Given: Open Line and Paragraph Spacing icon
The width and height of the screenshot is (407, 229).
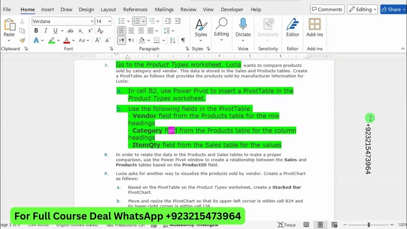Looking at the screenshot, I should tap(167, 31).
